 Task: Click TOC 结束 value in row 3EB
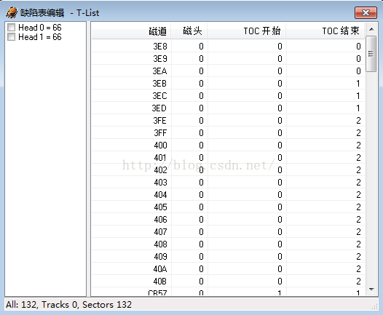tap(358, 84)
